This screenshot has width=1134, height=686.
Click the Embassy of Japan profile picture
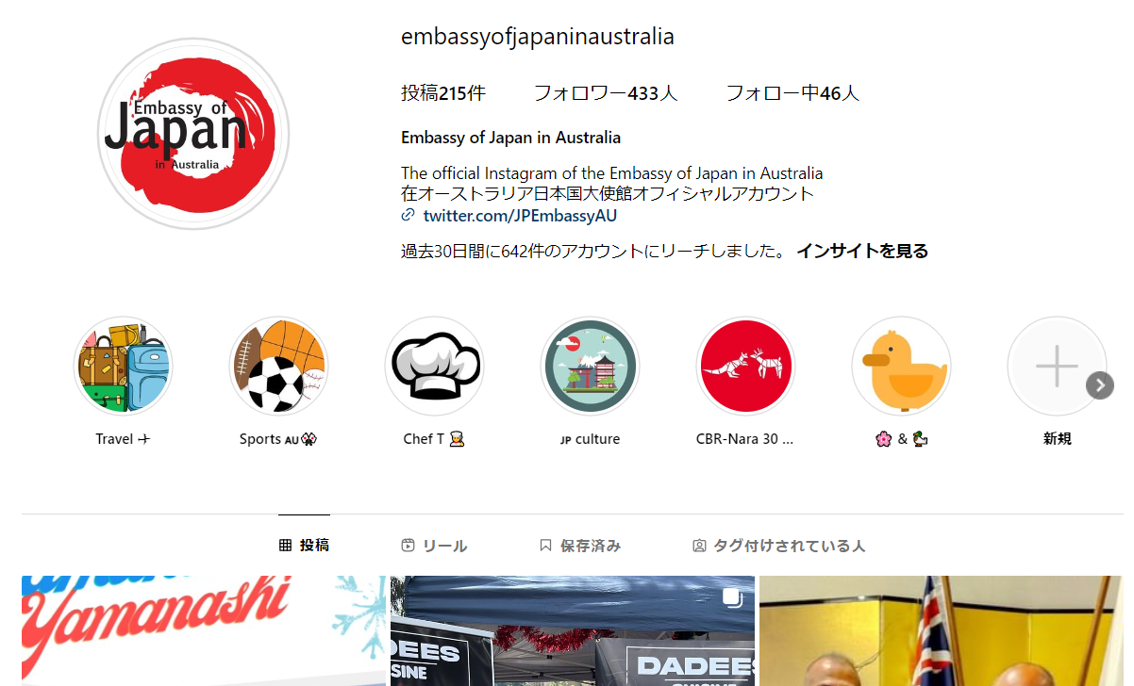[193, 134]
